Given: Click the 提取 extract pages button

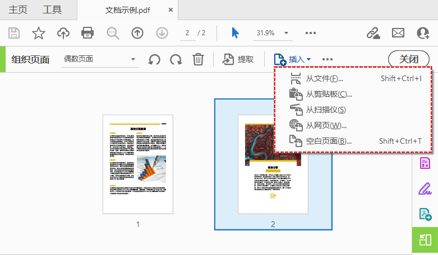Looking at the screenshot, I should tap(238, 59).
